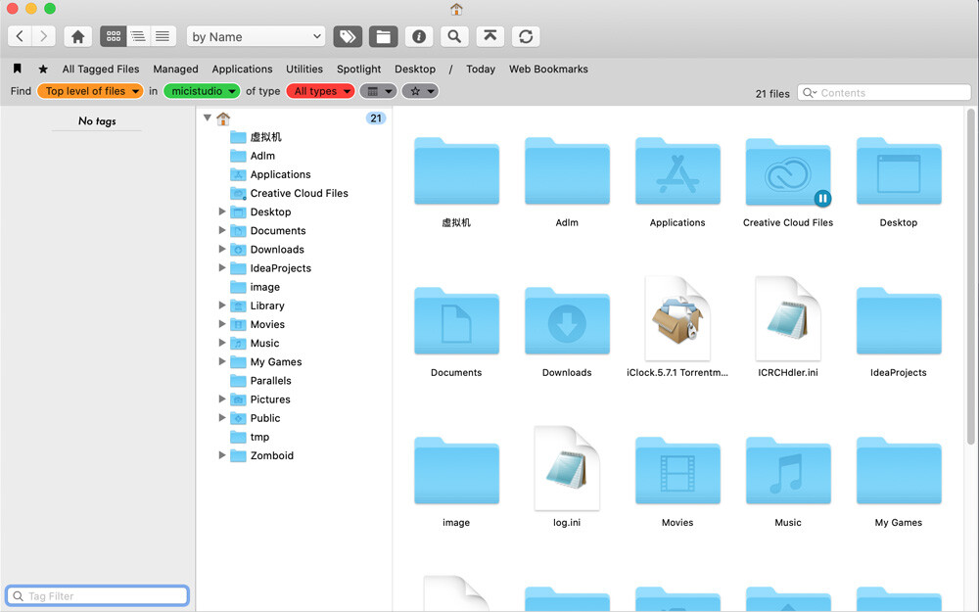Expand the Pictures folder in tree
Image resolution: width=979 pixels, height=612 pixels.
(x=221, y=400)
